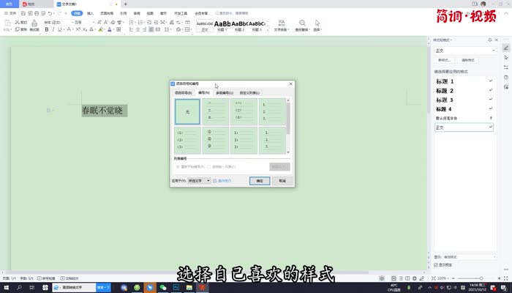The image size is (512, 293).
Task: Click the pen icon in right sidebar
Action: (x=506, y=48)
